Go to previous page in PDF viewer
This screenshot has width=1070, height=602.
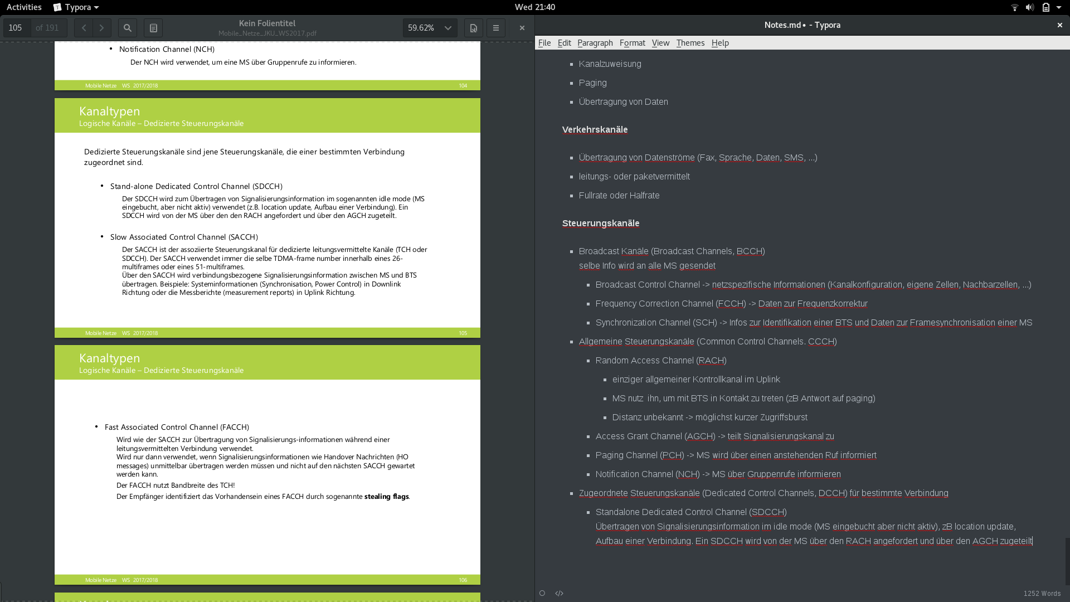[84, 28]
